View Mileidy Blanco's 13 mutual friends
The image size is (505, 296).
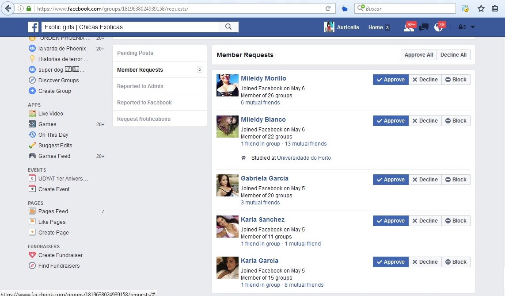pos(306,144)
